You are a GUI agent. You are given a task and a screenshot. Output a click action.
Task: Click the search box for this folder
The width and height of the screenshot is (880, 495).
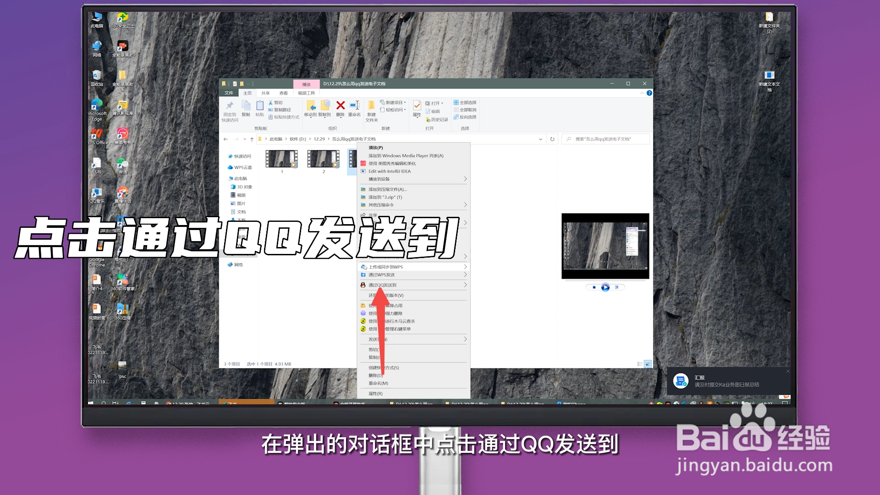[x=605, y=139]
